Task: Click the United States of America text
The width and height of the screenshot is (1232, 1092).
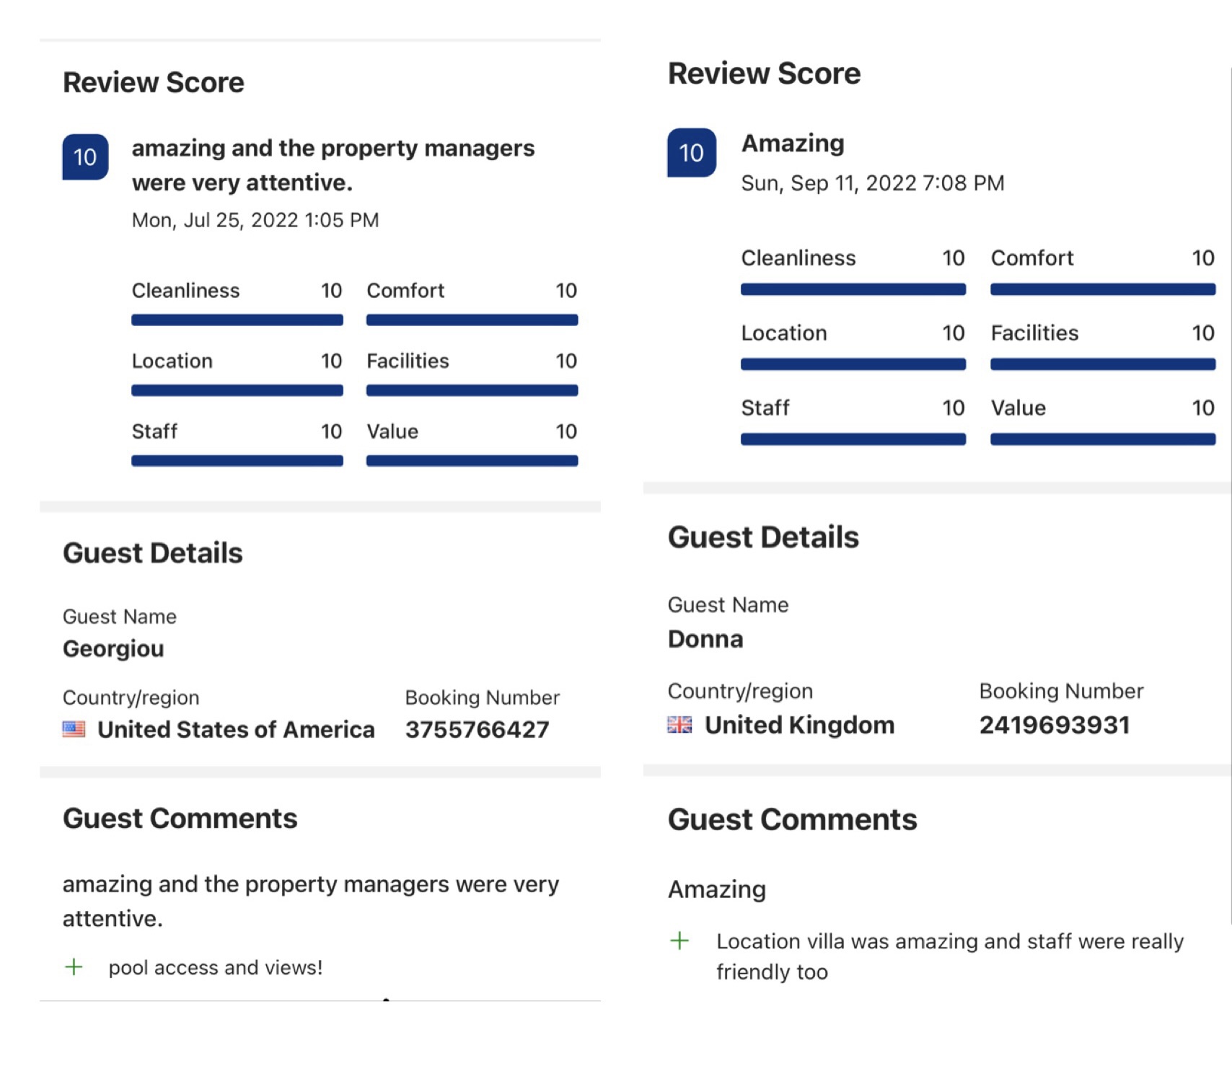Action: 236,729
